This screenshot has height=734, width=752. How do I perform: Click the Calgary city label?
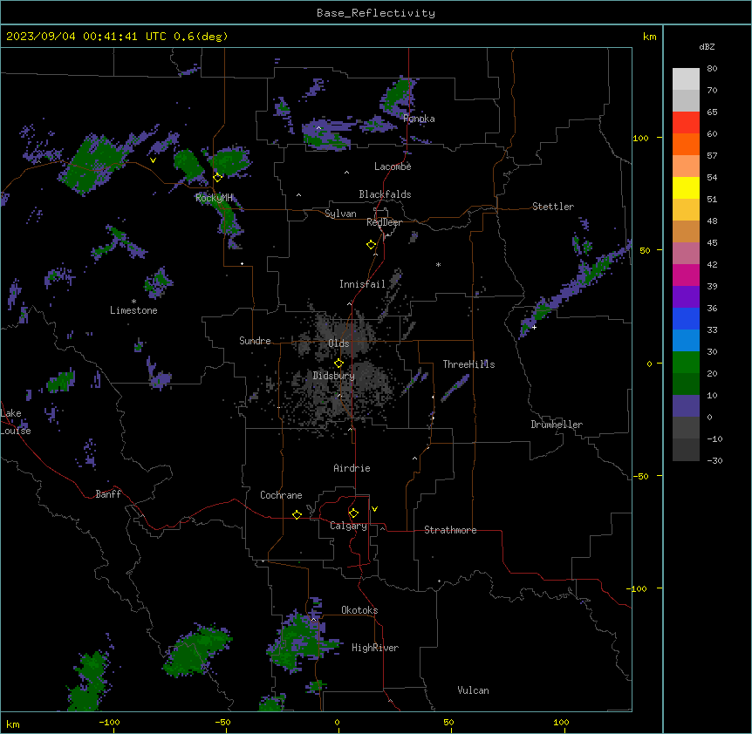tap(348, 526)
